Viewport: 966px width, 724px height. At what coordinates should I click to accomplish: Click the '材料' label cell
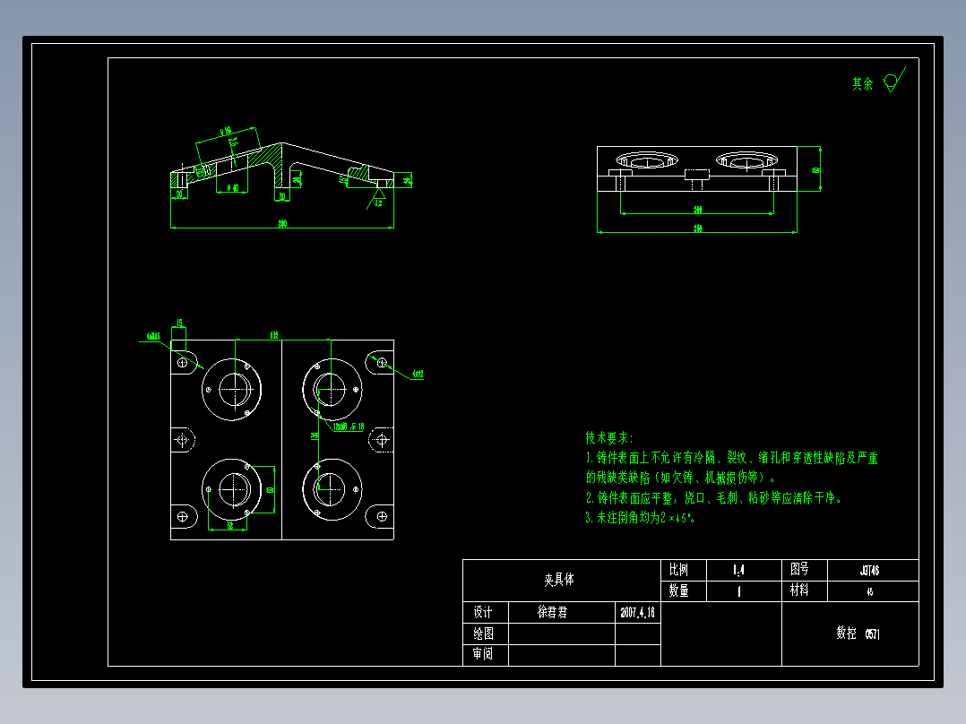[799, 590]
